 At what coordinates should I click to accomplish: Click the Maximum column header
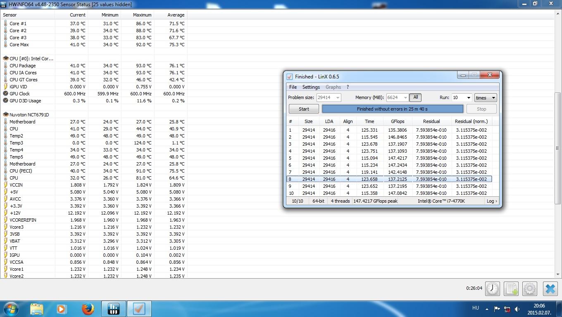[138, 15]
